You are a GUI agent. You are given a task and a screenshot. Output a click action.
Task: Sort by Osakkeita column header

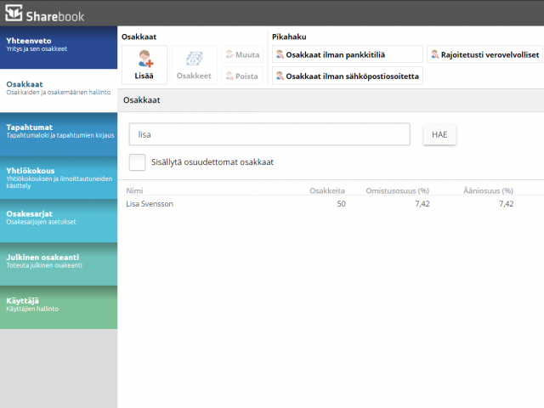pyautogui.click(x=327, y=191)
